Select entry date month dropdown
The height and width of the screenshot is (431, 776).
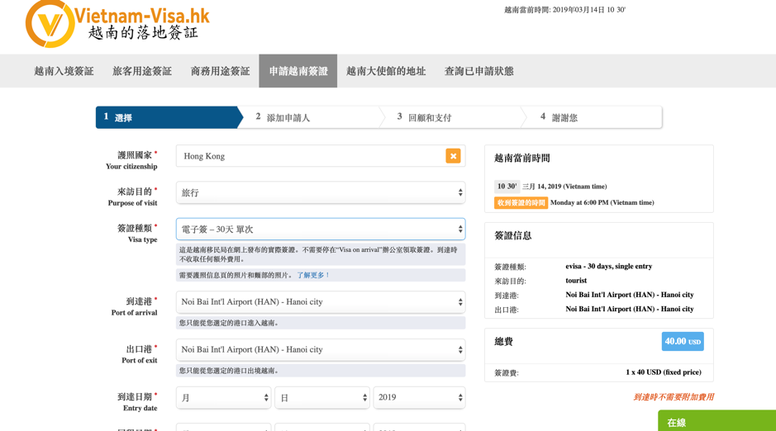[x=224, y=398]
